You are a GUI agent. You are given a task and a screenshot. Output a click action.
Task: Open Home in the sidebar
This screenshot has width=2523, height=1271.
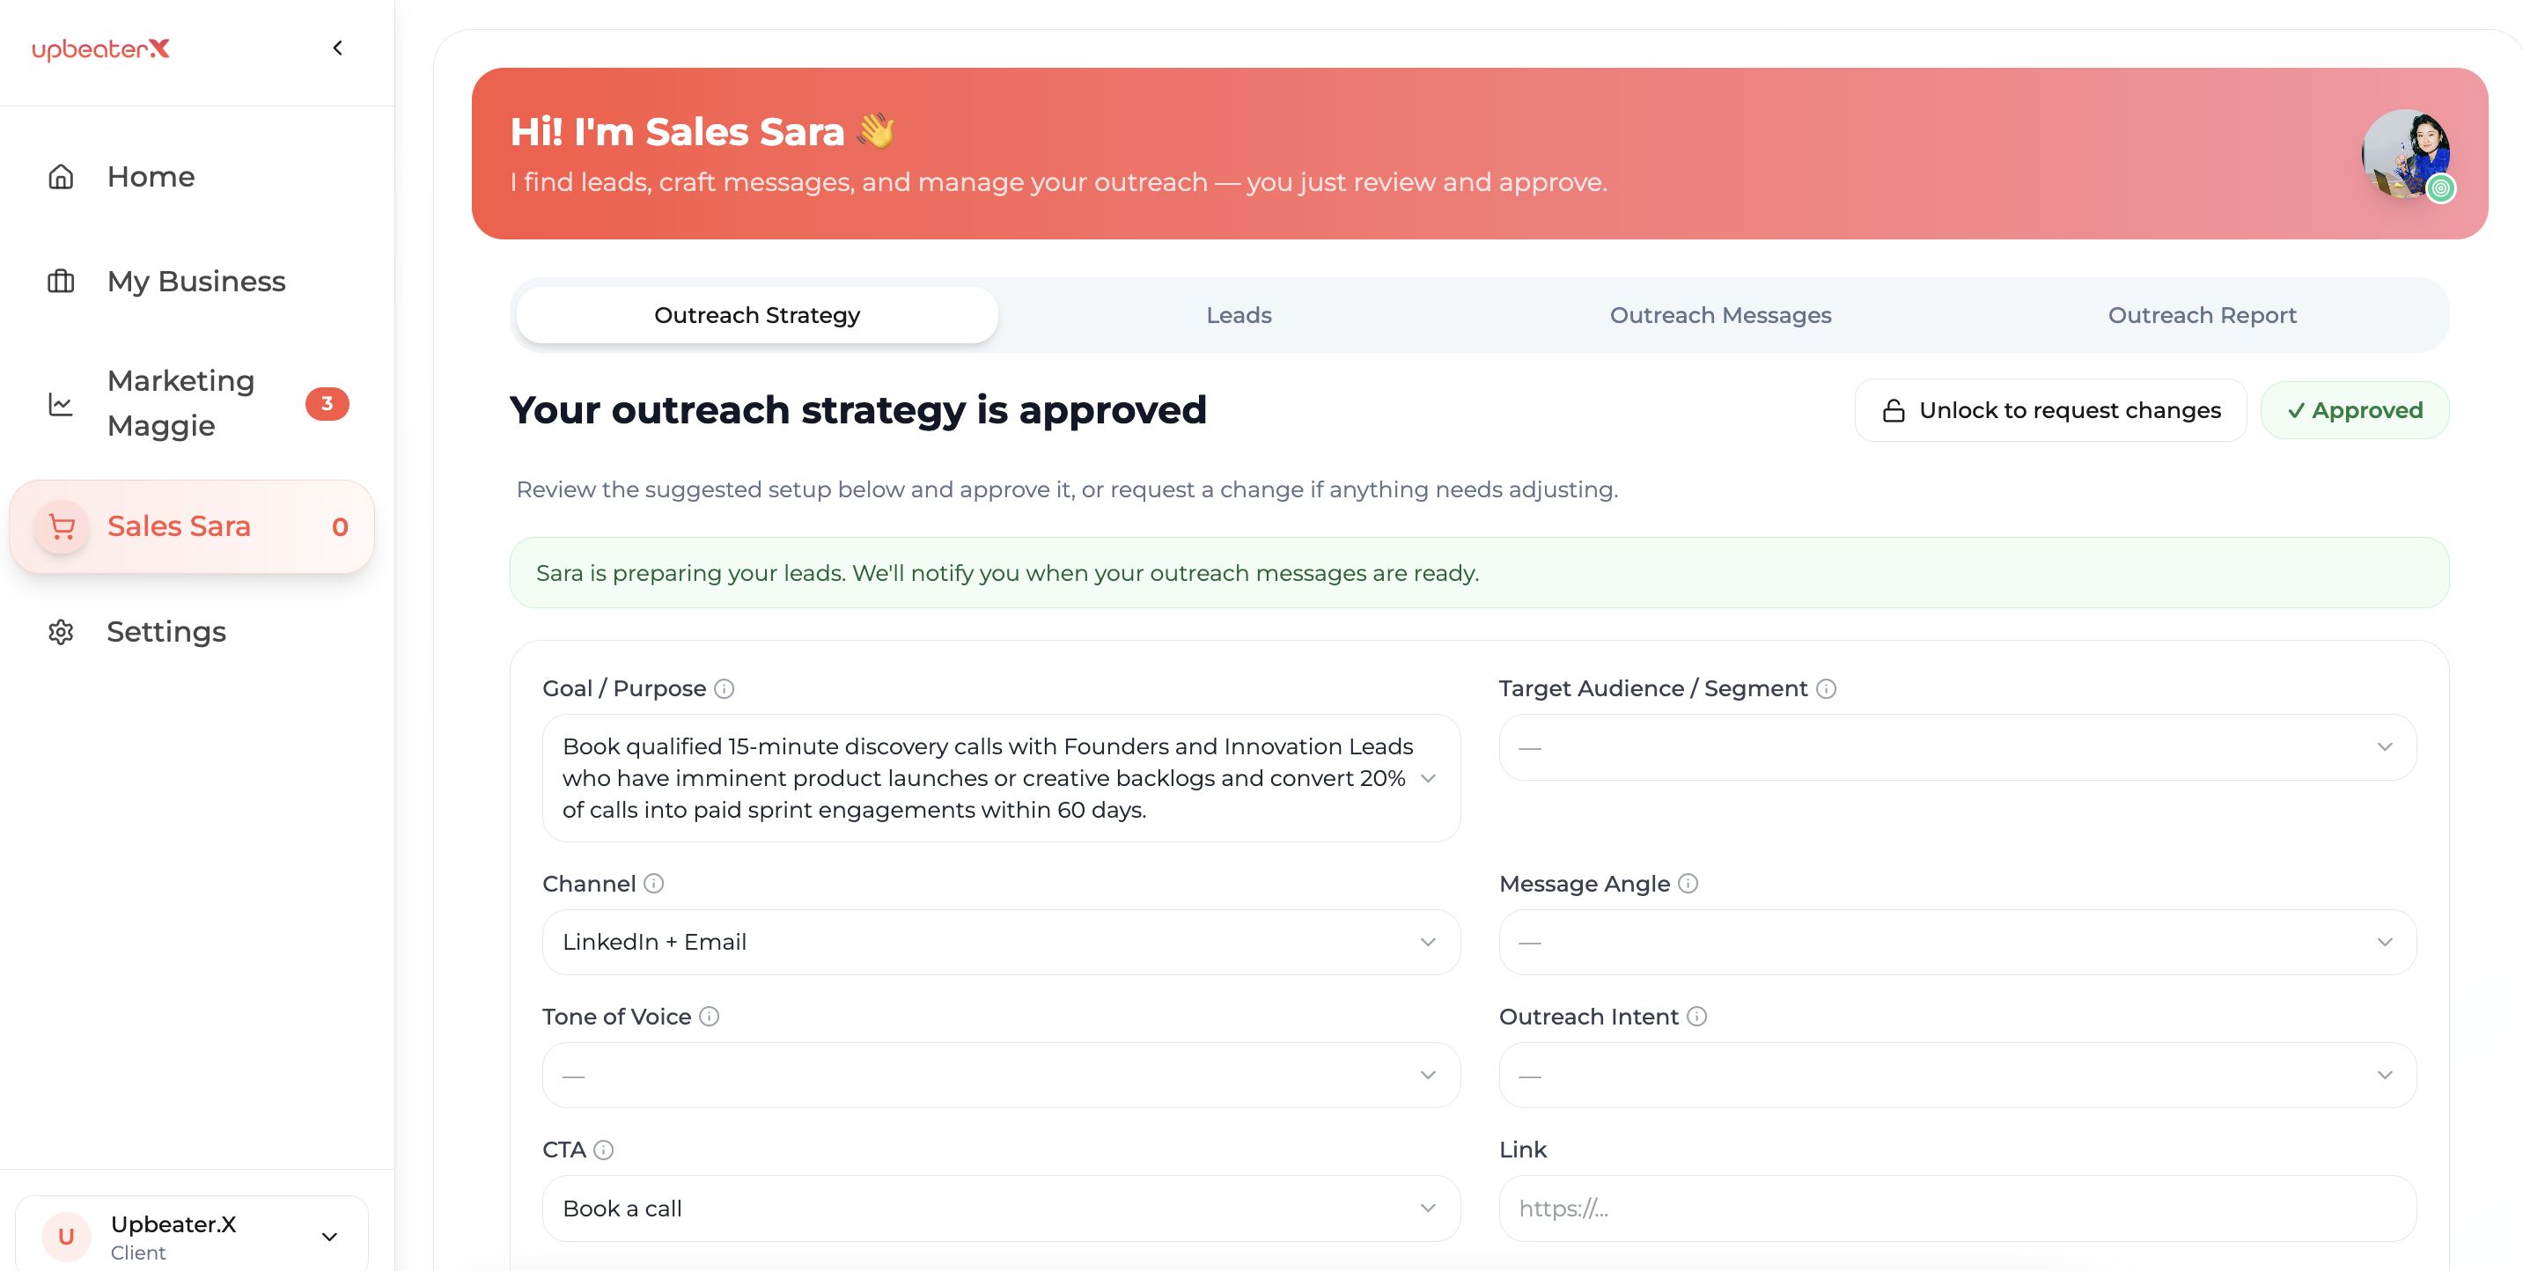click(192, 176)
